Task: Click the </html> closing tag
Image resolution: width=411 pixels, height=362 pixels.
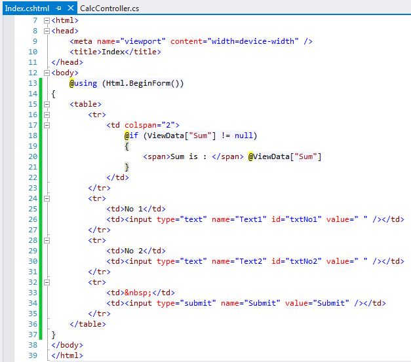Action: [x=67, y=355]
